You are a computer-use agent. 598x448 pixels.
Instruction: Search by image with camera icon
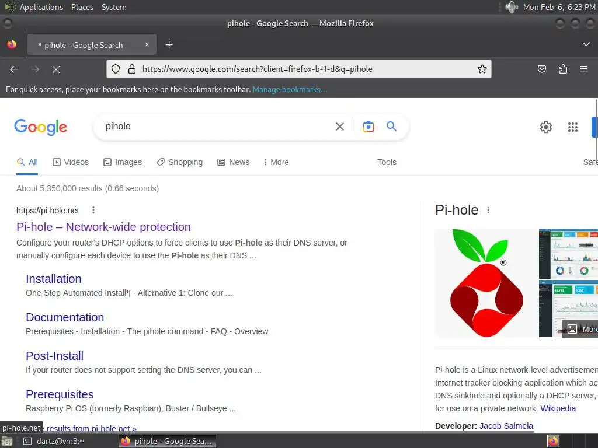tap(368, 127)
